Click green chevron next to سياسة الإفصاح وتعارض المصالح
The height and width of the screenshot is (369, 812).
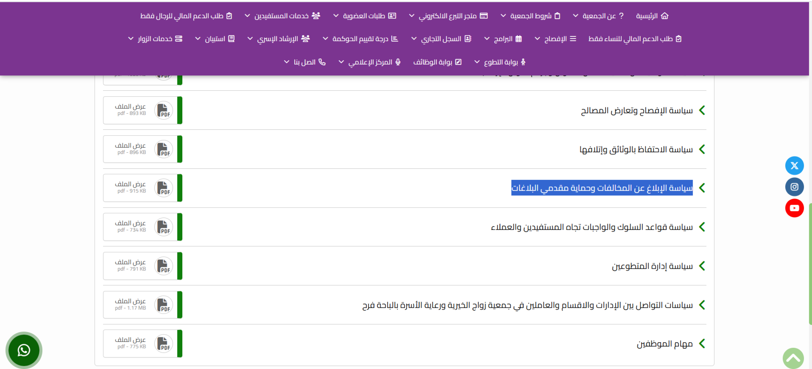[702, 110]
